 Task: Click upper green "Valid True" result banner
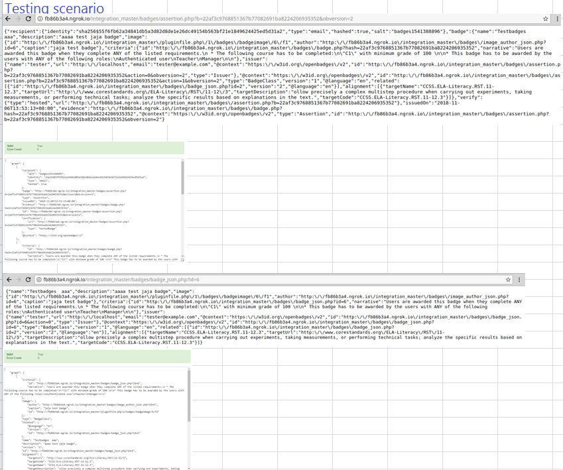pos(94,148)
